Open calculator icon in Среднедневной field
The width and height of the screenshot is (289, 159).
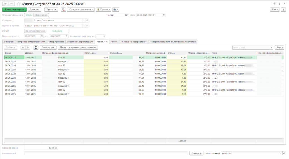(56, 148)
